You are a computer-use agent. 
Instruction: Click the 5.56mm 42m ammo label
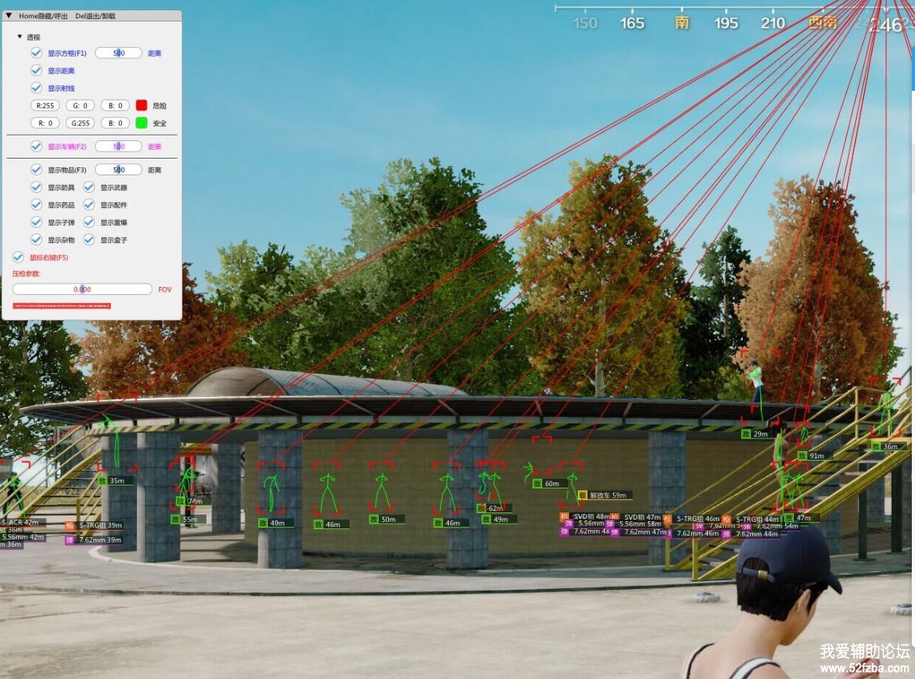(22, 537)
